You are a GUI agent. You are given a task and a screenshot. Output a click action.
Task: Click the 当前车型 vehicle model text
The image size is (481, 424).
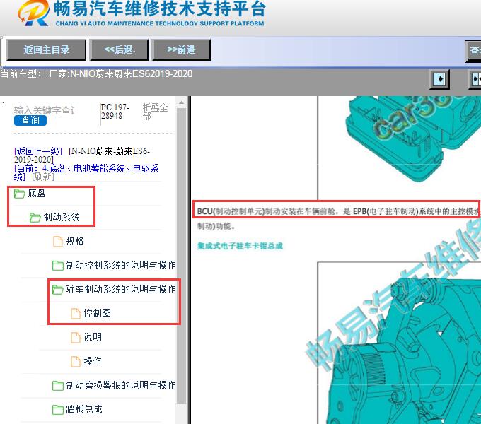coord(96,73)
